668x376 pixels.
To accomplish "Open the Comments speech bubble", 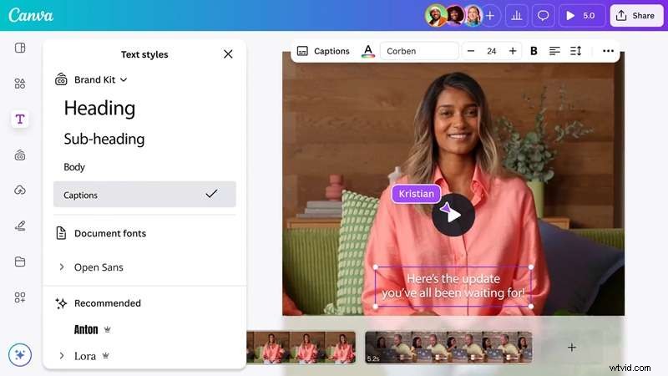I will click(x=543, y=16).
